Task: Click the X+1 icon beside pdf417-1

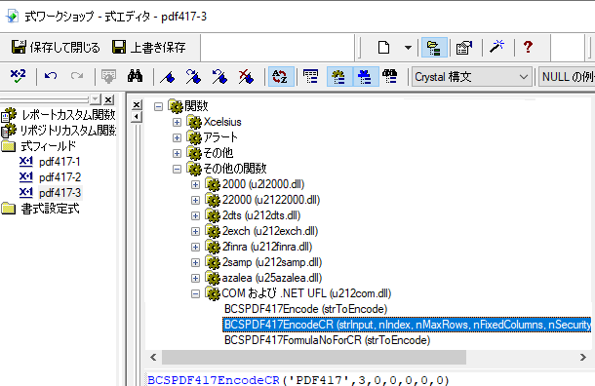Action: click(25, 162)
